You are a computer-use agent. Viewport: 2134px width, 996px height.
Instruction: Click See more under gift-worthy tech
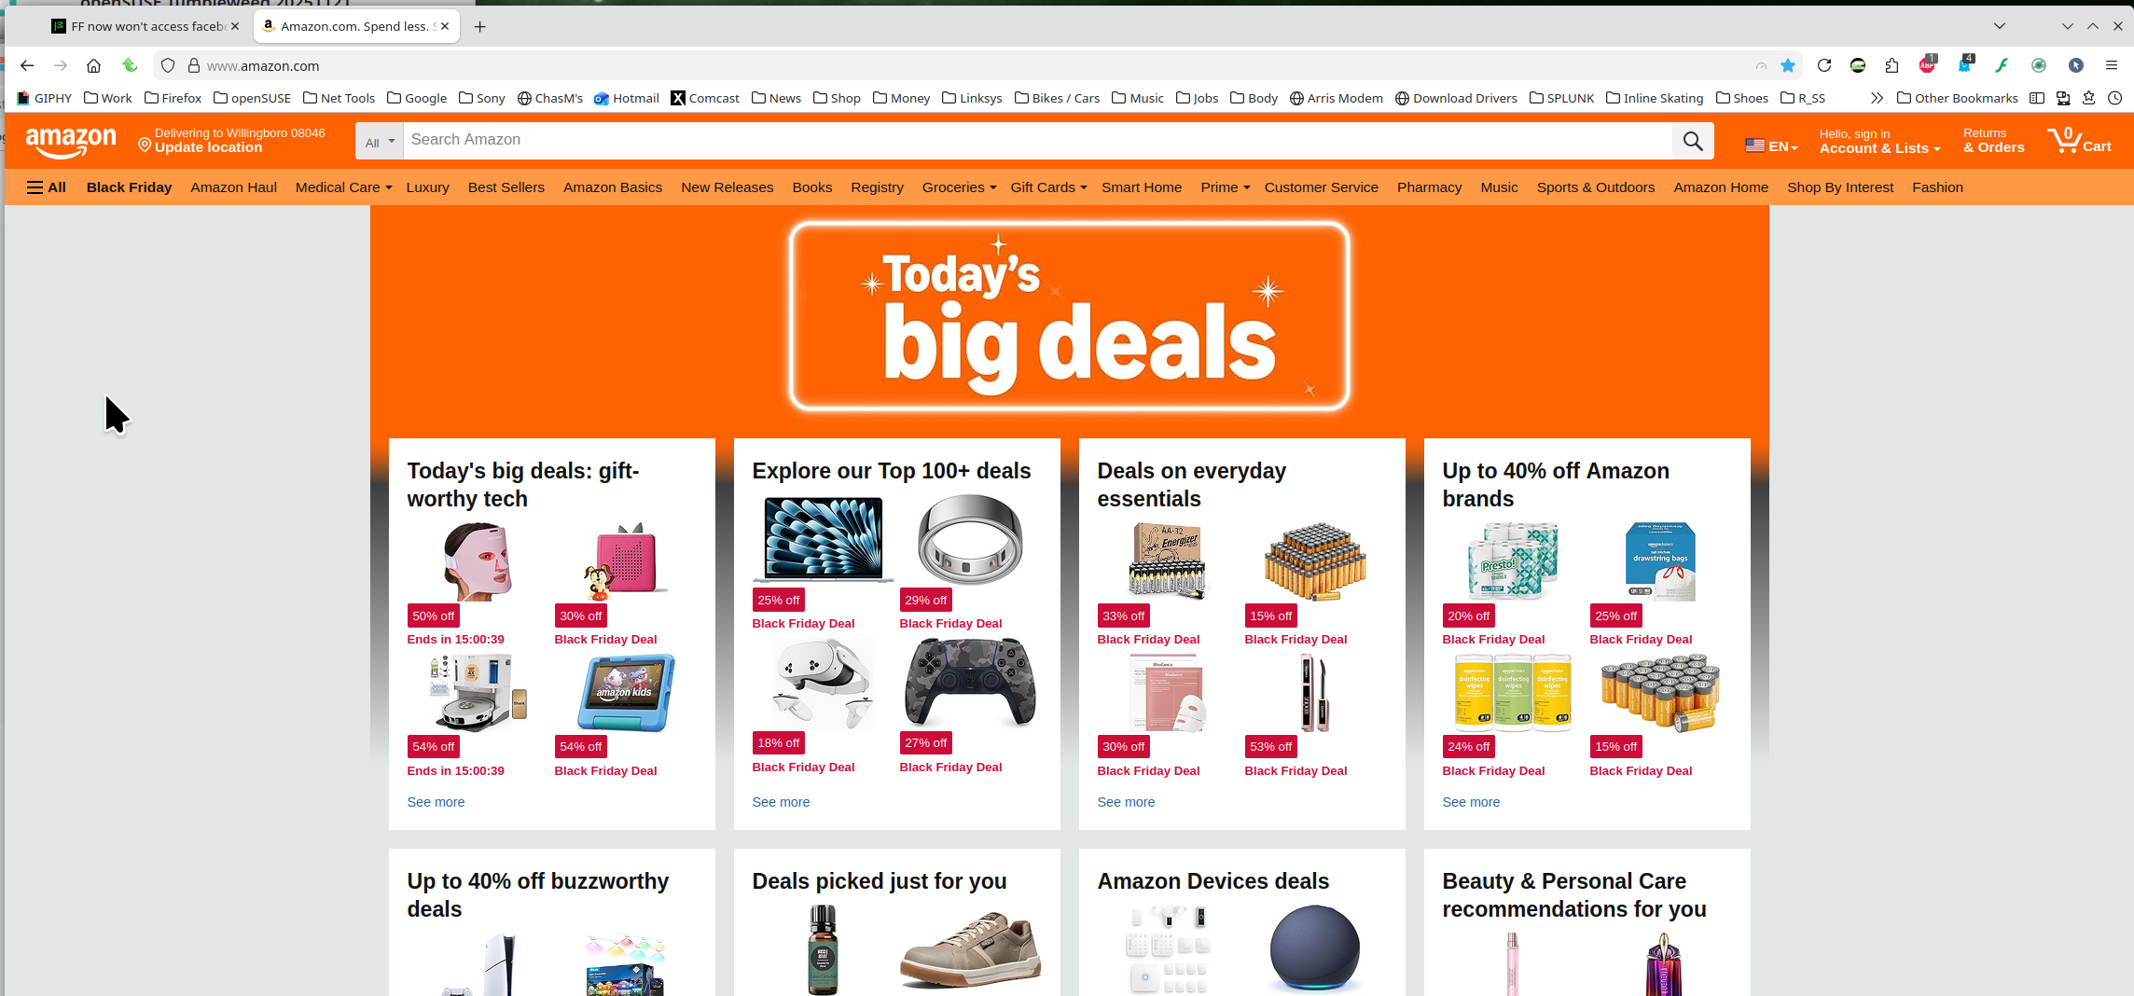coord(436,802)
